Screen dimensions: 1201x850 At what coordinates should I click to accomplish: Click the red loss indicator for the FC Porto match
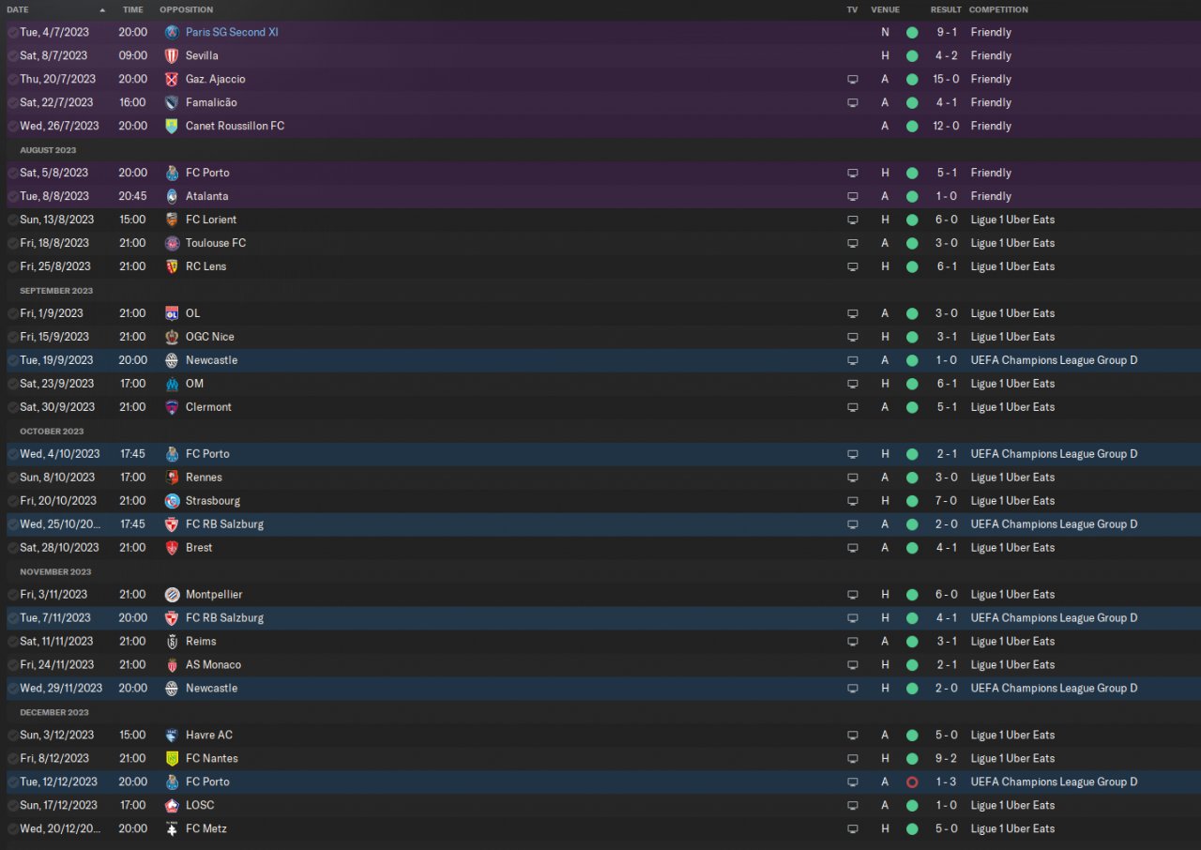(x=912, y=782)
